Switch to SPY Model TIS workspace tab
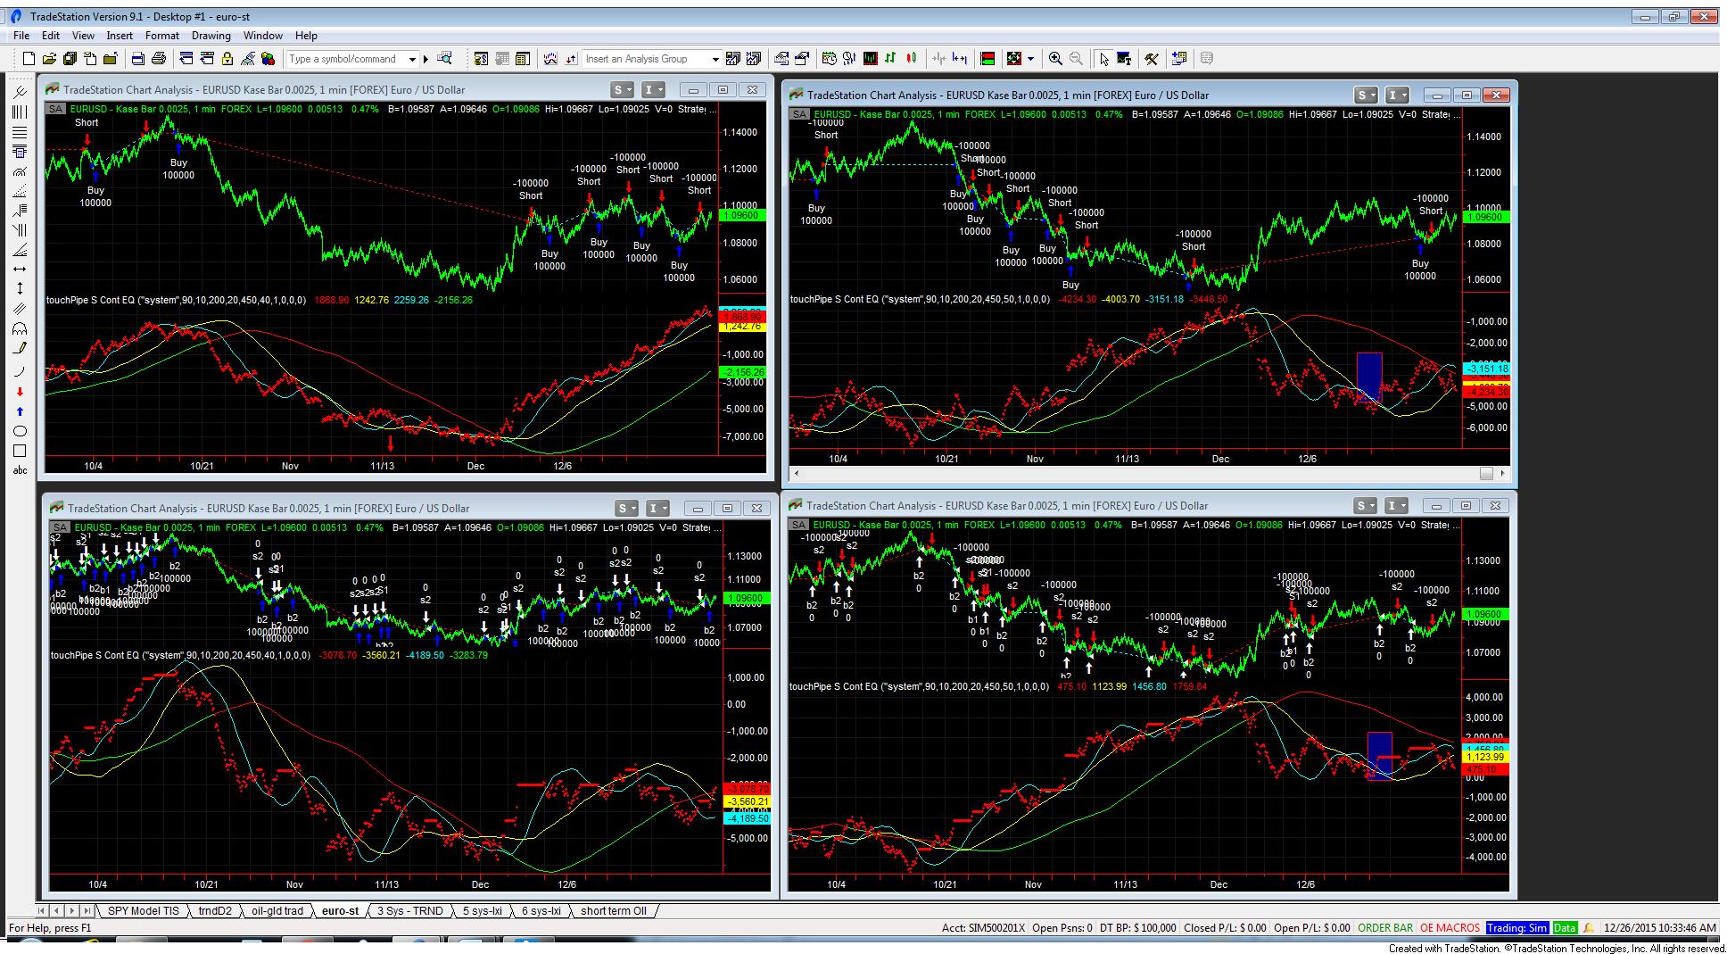Viewport: 1727px width, 954px height. (144, 911)
